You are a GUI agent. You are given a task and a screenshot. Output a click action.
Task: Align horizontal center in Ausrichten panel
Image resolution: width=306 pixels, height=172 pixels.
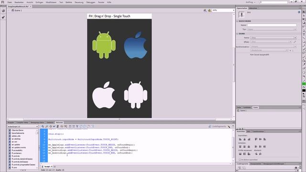pyautogui.click(x=244, y=139)
